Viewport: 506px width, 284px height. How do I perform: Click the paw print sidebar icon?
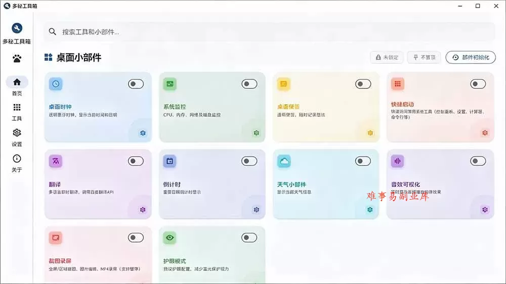click(17, 59)
